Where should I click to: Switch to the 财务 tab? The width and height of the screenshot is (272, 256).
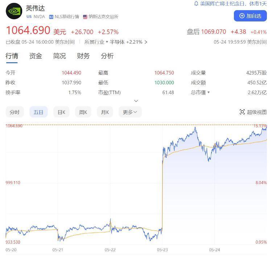[83, 56]
